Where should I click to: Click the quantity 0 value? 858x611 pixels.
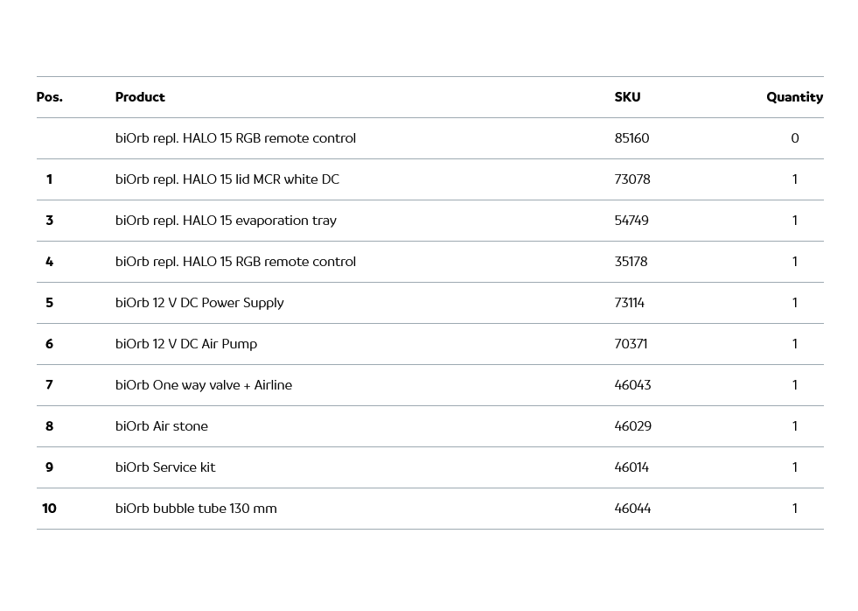click(x=794, y=138)
